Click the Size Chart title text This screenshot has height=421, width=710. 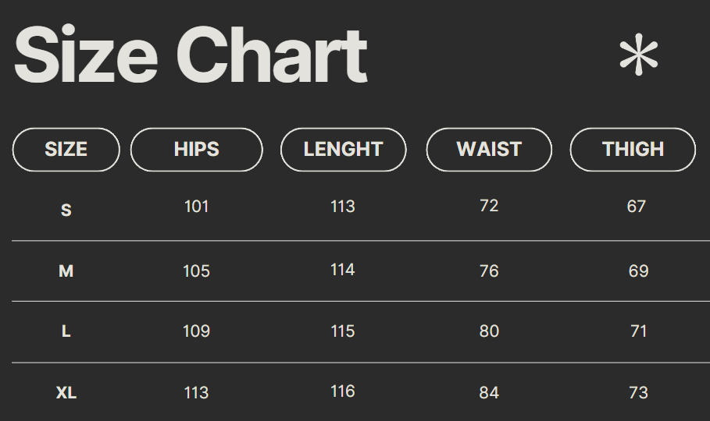191,55
